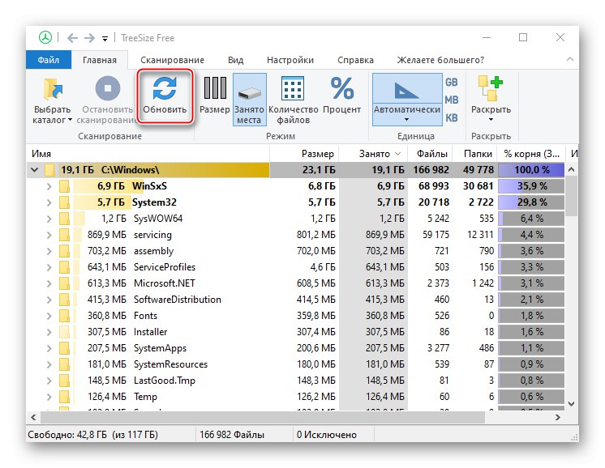Expand the System32 folder node

49,202
